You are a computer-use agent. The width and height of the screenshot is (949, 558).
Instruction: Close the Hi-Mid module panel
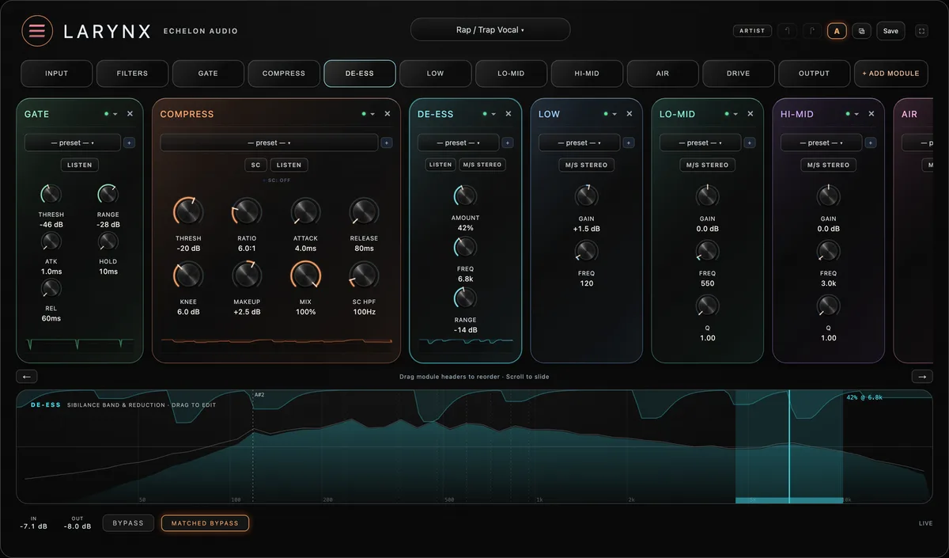pos(871,114)
